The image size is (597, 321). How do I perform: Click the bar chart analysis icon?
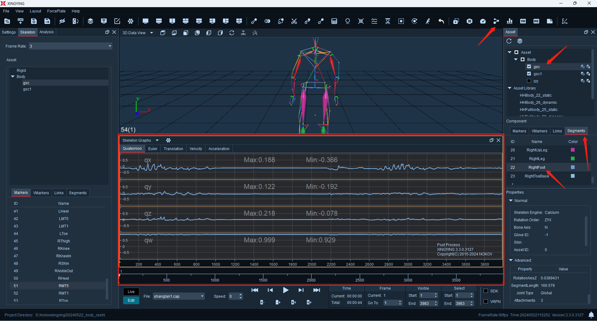(x=510, y=21)
